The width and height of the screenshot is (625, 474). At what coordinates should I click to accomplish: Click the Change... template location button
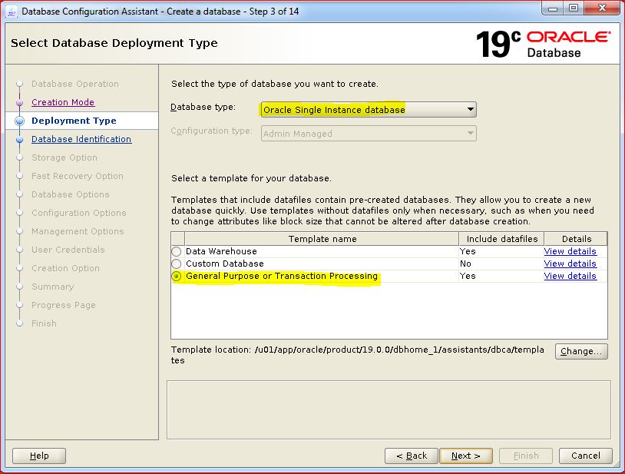click(x=581, y=351)
